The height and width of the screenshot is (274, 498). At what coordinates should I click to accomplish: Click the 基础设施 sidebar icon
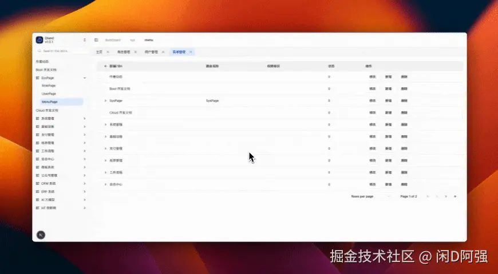(37, 127)
